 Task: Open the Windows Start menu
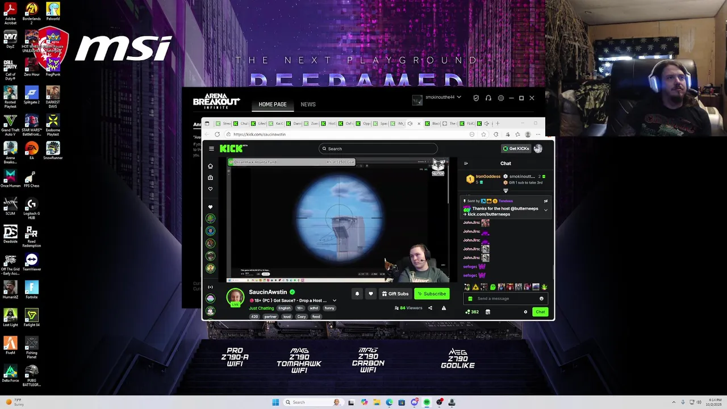point(275,402)
